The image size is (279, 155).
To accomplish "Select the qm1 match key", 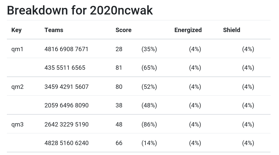I will click(17, 49).
